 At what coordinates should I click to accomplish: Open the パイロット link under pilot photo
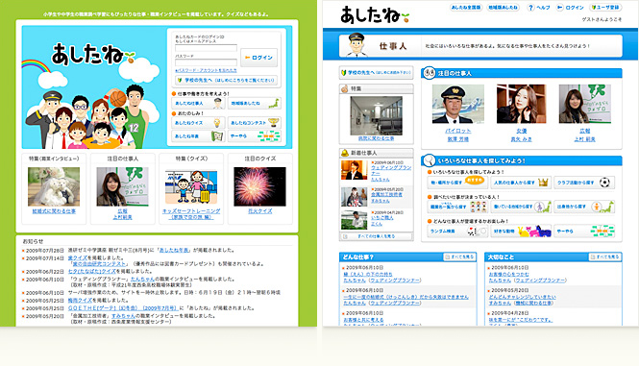tap(458, 131)
